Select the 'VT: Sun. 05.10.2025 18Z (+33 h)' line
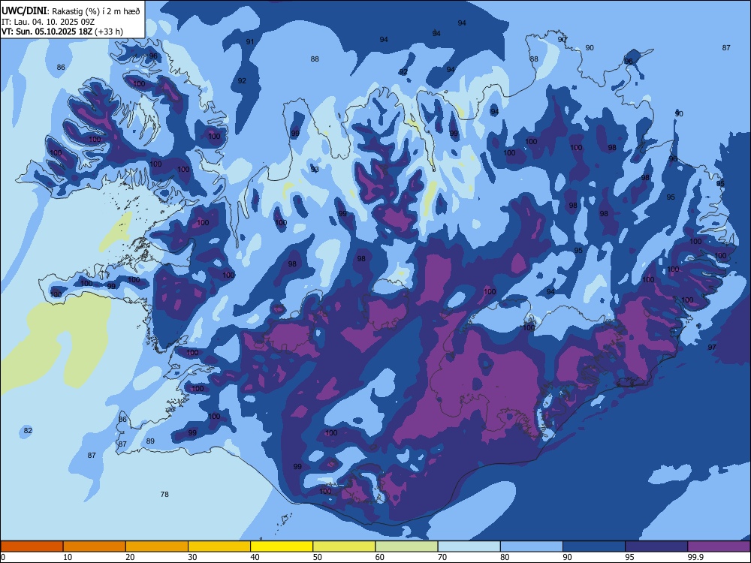751x563 pixels. point(62,32)
